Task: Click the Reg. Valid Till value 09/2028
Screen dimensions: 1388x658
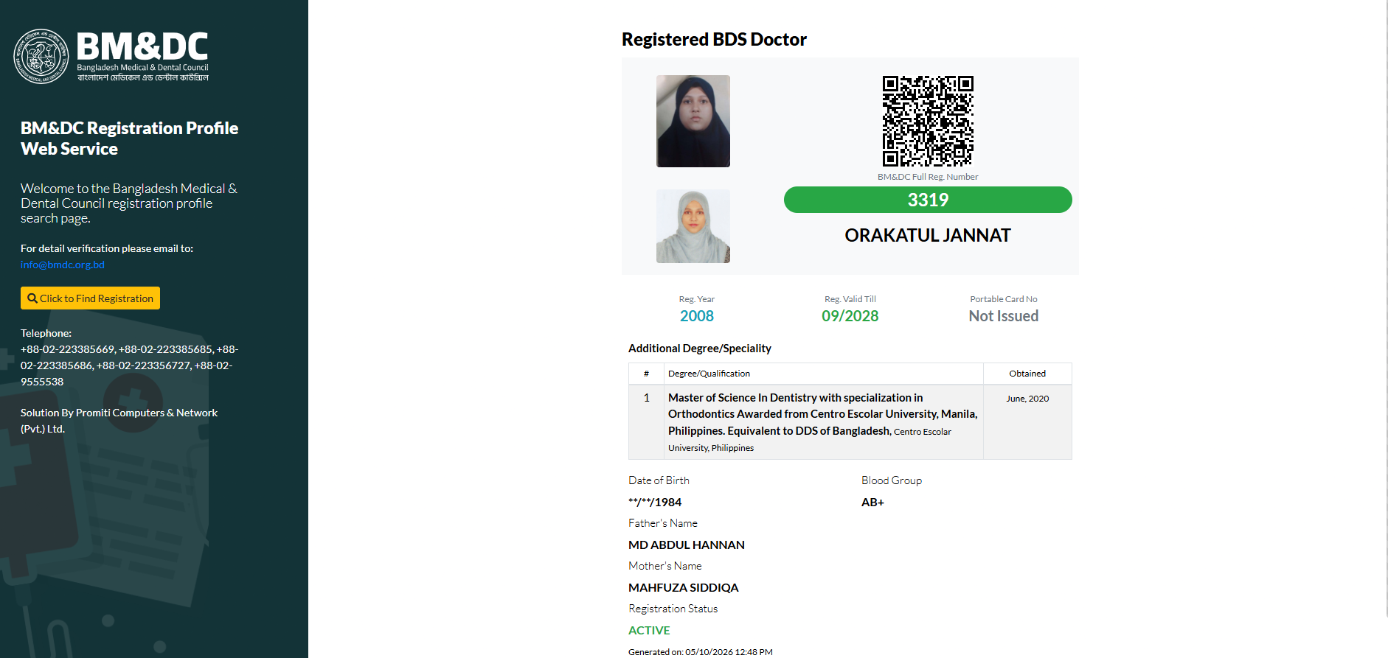Action: coord(850,316)
